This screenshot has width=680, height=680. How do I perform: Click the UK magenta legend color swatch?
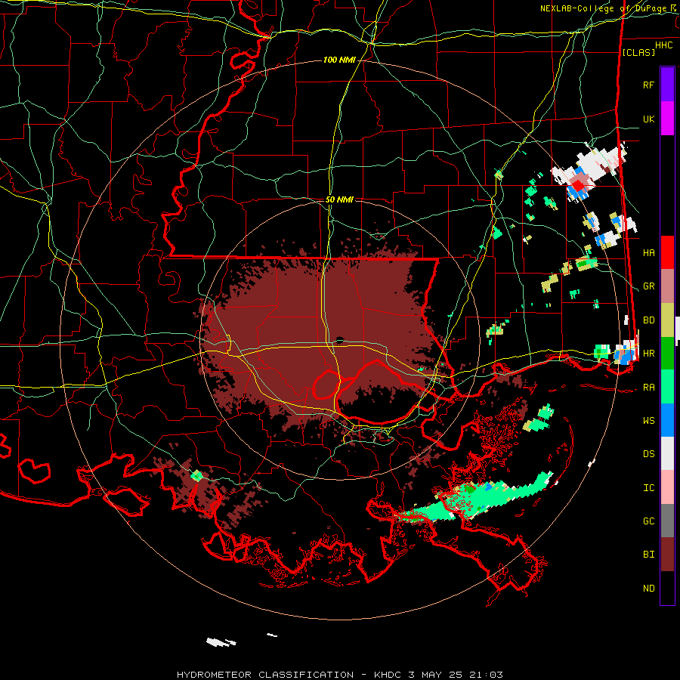(667, 118)
